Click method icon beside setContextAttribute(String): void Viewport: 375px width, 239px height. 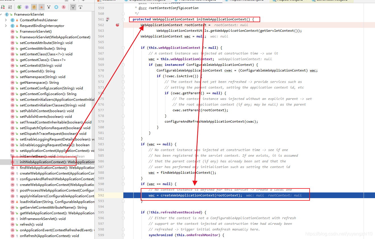tap(13, 43)
